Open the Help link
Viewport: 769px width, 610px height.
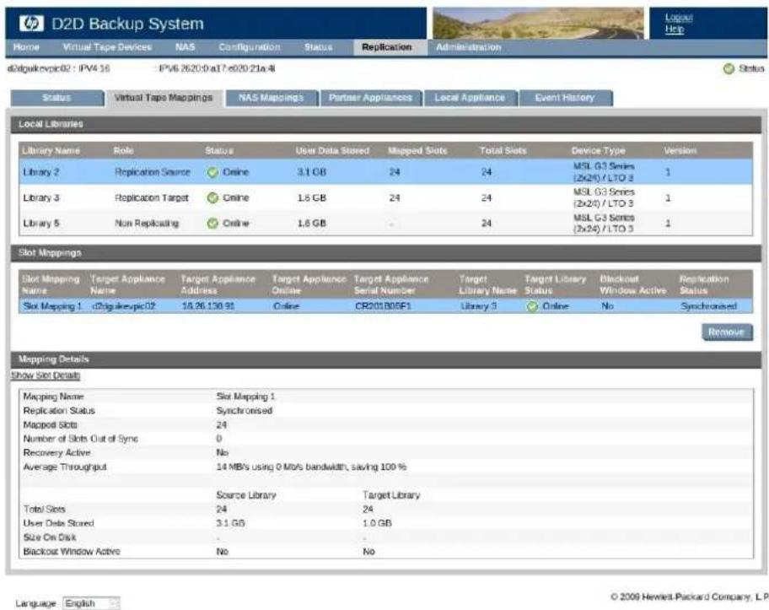click(675, 30)
